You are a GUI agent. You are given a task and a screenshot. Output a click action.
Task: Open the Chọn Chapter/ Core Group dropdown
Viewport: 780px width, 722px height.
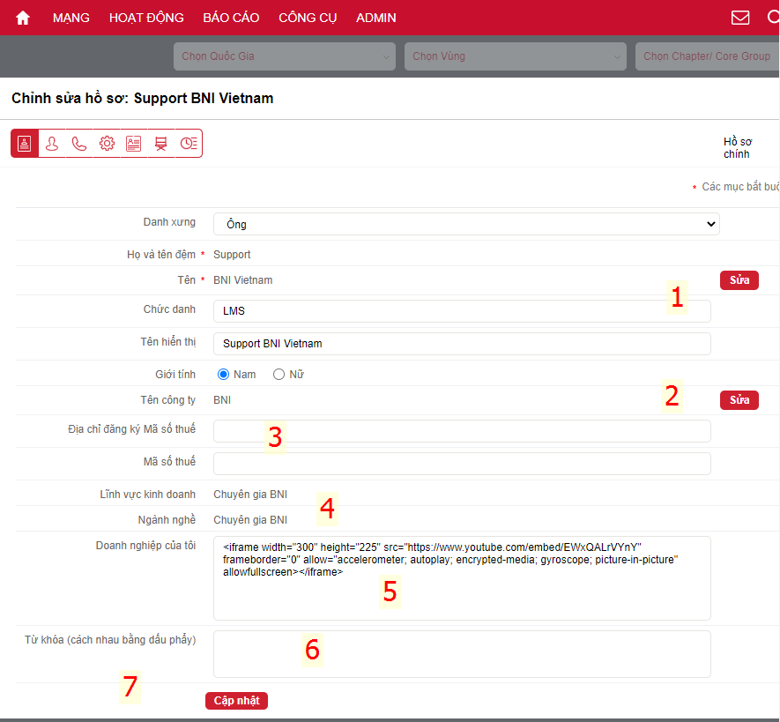point(708,56)
